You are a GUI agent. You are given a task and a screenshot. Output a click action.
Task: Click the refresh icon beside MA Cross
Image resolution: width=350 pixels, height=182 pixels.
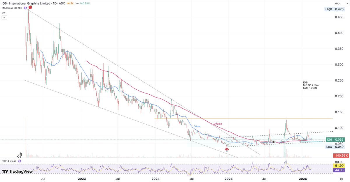point(26,8)
